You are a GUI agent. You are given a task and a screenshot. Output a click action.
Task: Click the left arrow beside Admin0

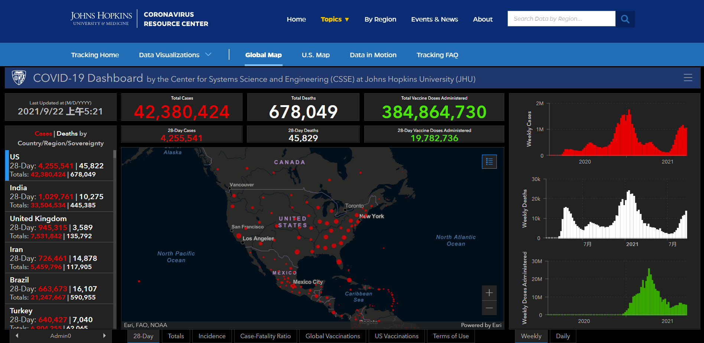click(x=17, y=336)
